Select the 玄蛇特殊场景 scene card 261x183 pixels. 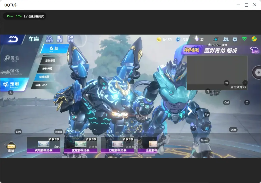[81, 145]
